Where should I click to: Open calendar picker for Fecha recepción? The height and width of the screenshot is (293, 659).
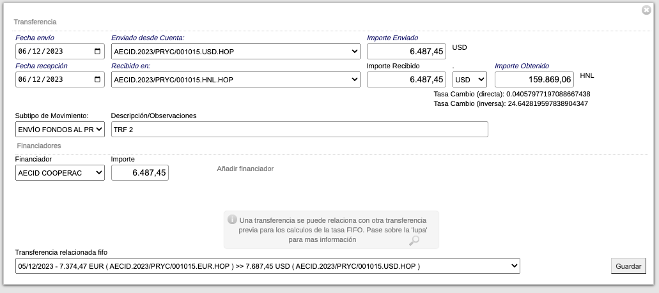(x=97, y=80)
